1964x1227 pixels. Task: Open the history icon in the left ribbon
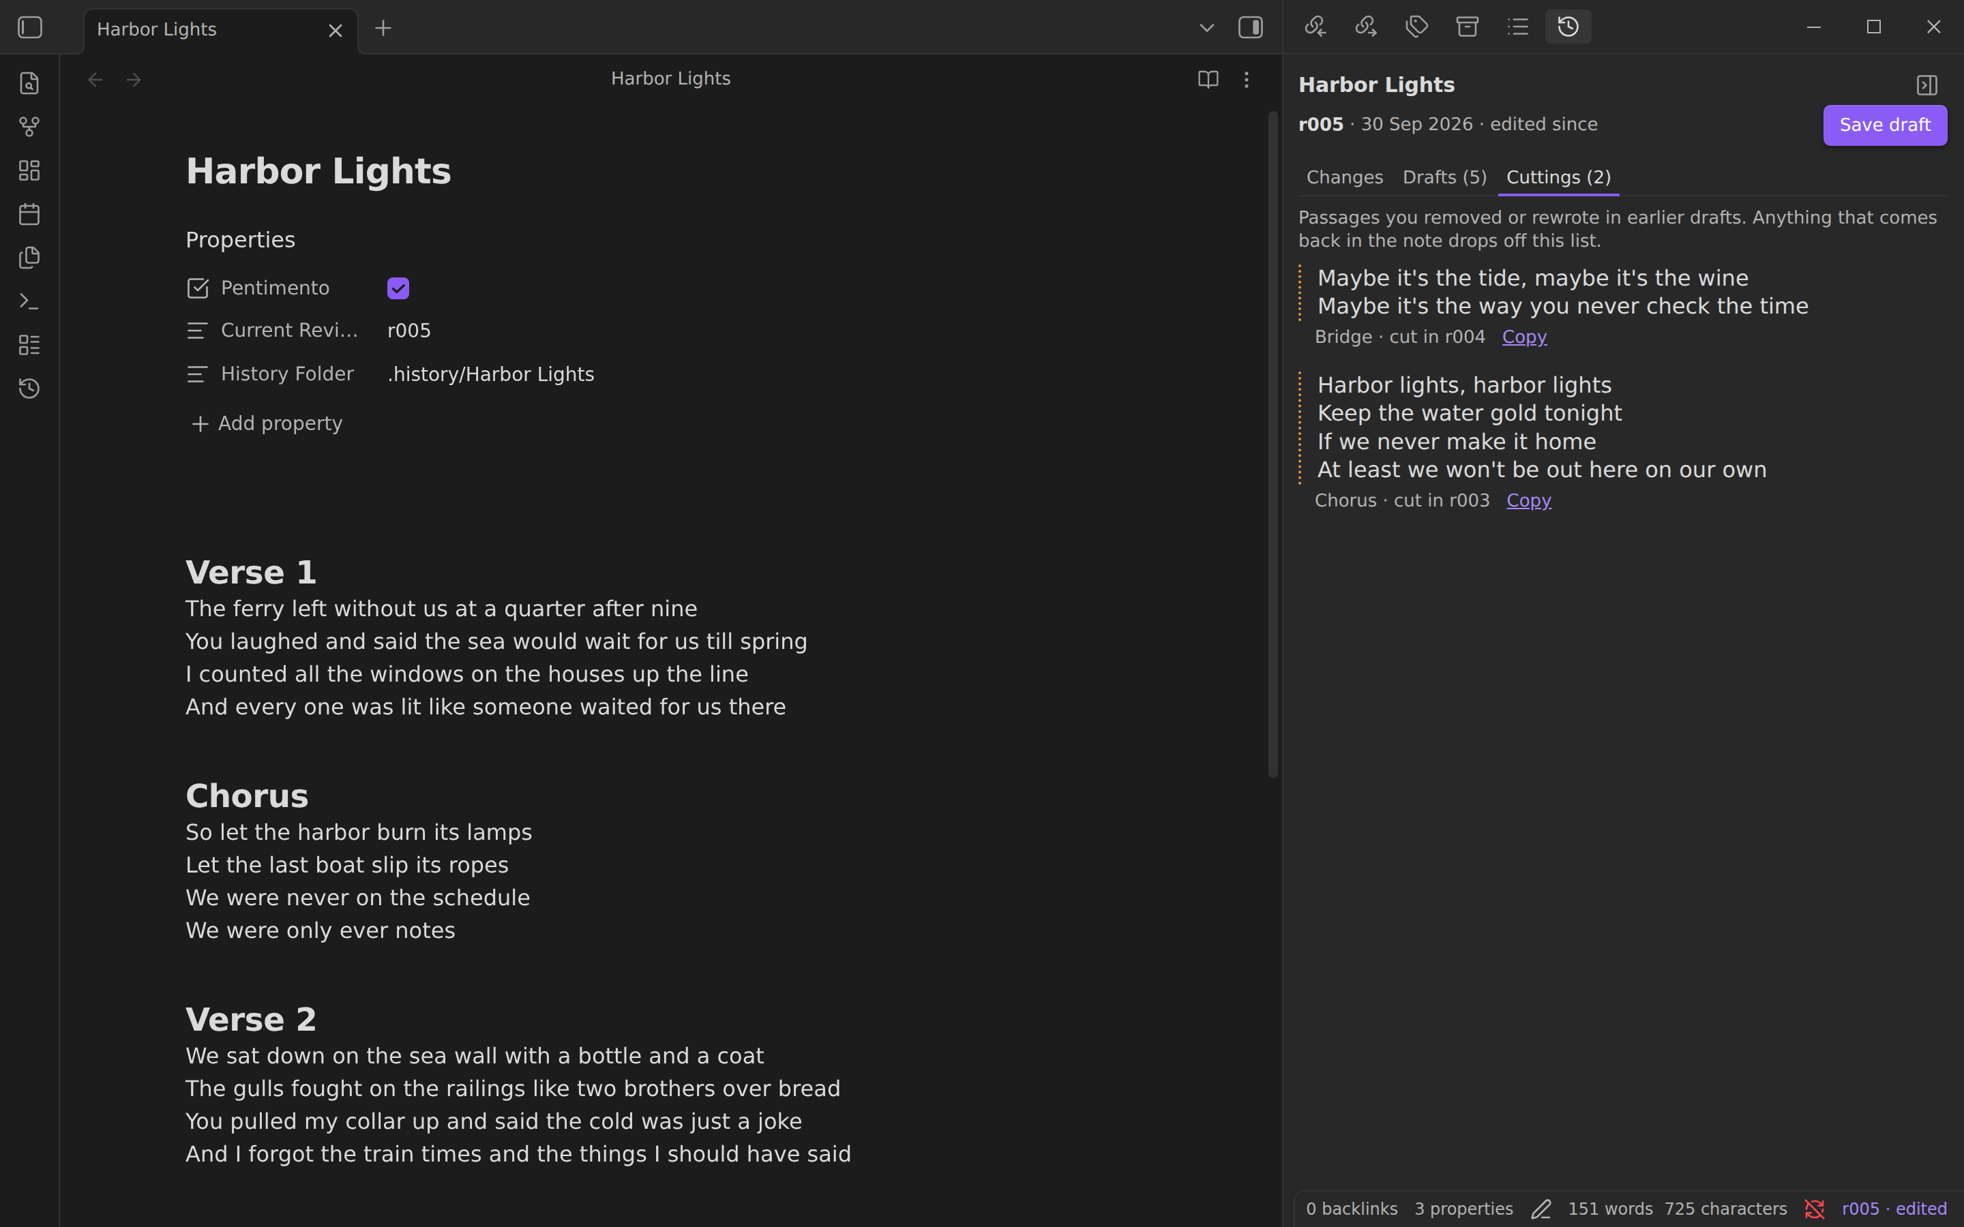pos(29,389)
